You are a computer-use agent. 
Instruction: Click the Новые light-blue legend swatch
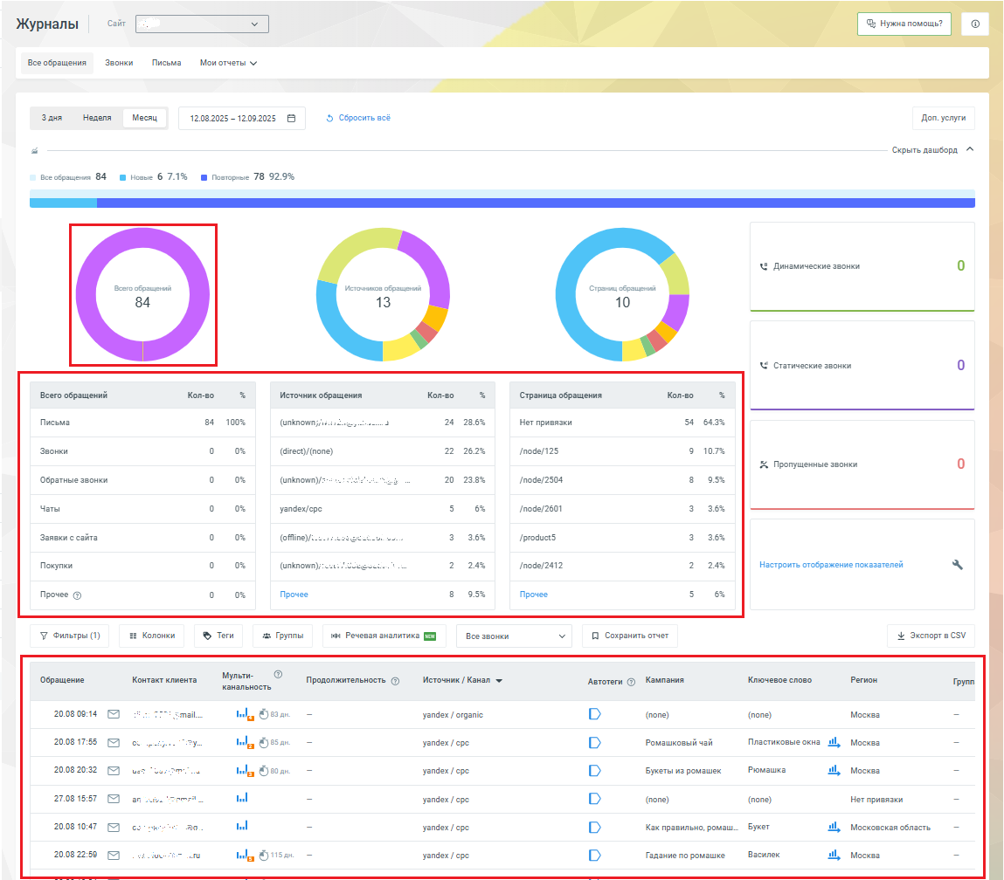[x=122, y=178]
